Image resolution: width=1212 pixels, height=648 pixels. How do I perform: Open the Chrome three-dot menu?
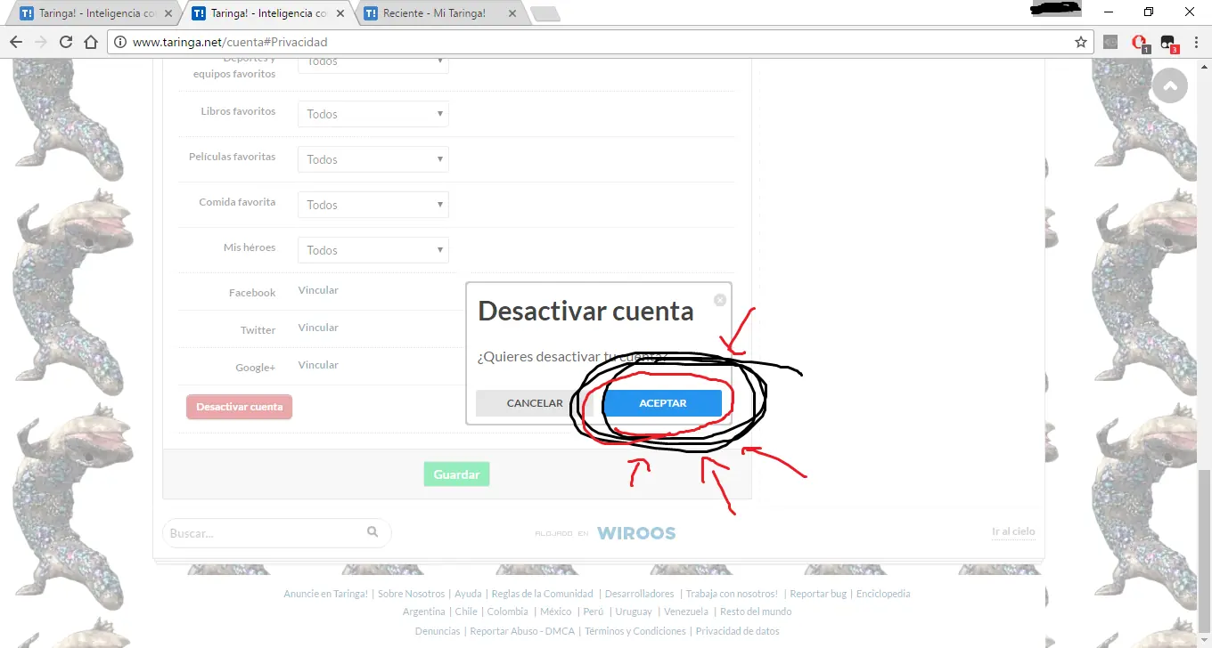coord(1196,42)
